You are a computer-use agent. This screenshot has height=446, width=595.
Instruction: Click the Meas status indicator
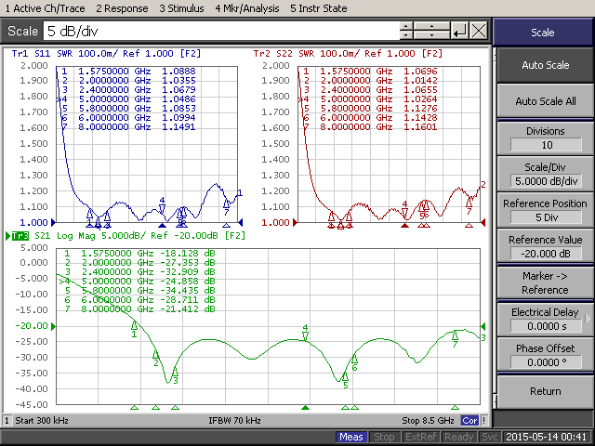(351, 437)
